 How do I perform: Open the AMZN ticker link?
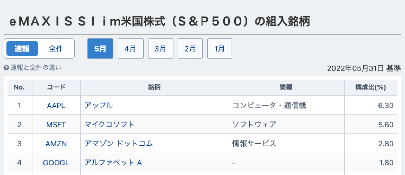click(x=56, y=144)
